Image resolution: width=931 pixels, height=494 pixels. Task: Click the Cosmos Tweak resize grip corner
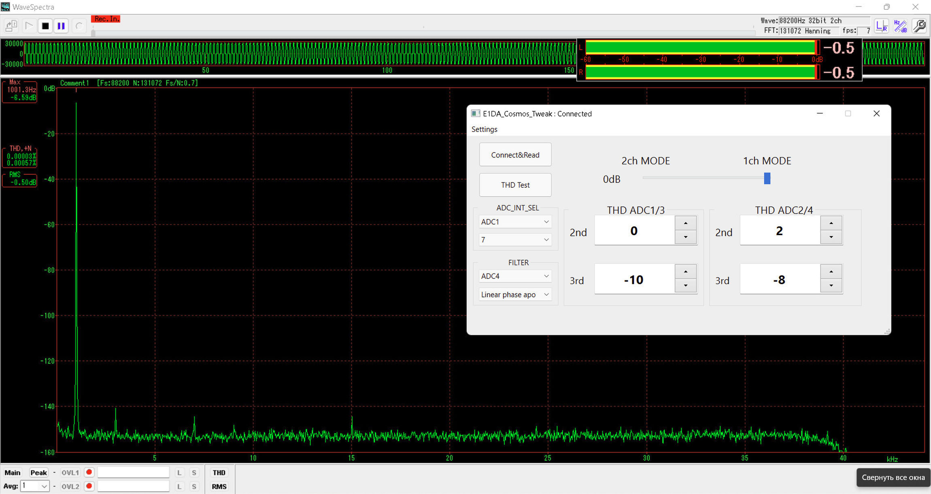point(887,331)
